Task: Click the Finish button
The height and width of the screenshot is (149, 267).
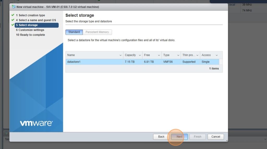Action: 198,137
